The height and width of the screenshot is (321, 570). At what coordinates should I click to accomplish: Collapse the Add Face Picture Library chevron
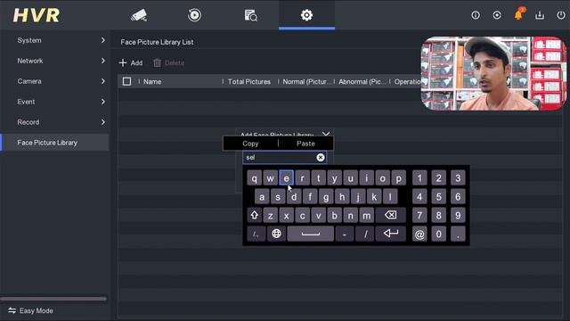[326, 134]
